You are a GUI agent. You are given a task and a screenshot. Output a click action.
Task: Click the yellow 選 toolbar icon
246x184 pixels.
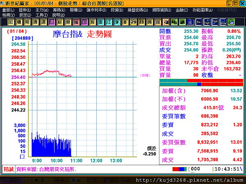pyautogui.click(x=43, y=22)
